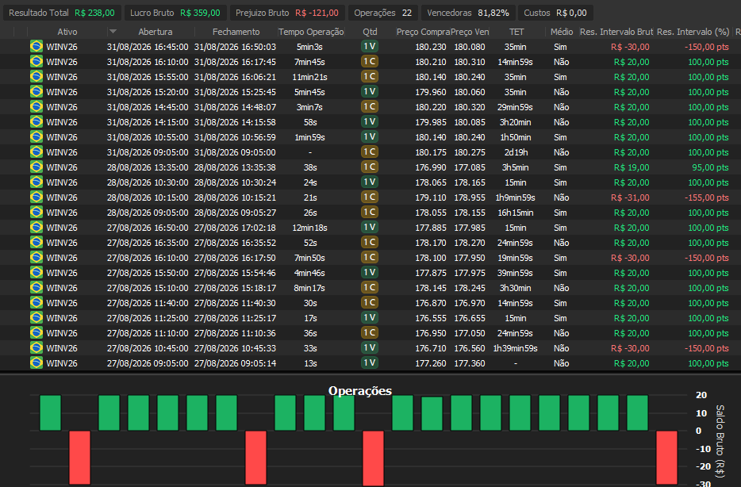The width and height of the screenshot is (741, 487).
Task: Click the Brazil flag icon on the 31/08/2026 16:45:00 row
Action: [36, 46]
